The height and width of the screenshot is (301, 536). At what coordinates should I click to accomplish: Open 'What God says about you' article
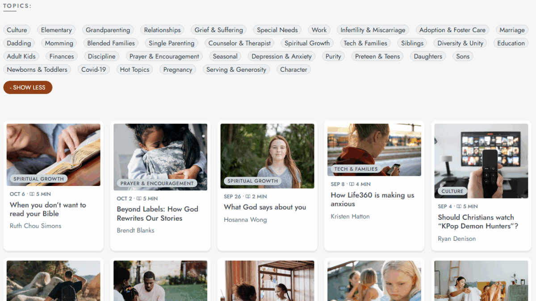coord(265,207)
